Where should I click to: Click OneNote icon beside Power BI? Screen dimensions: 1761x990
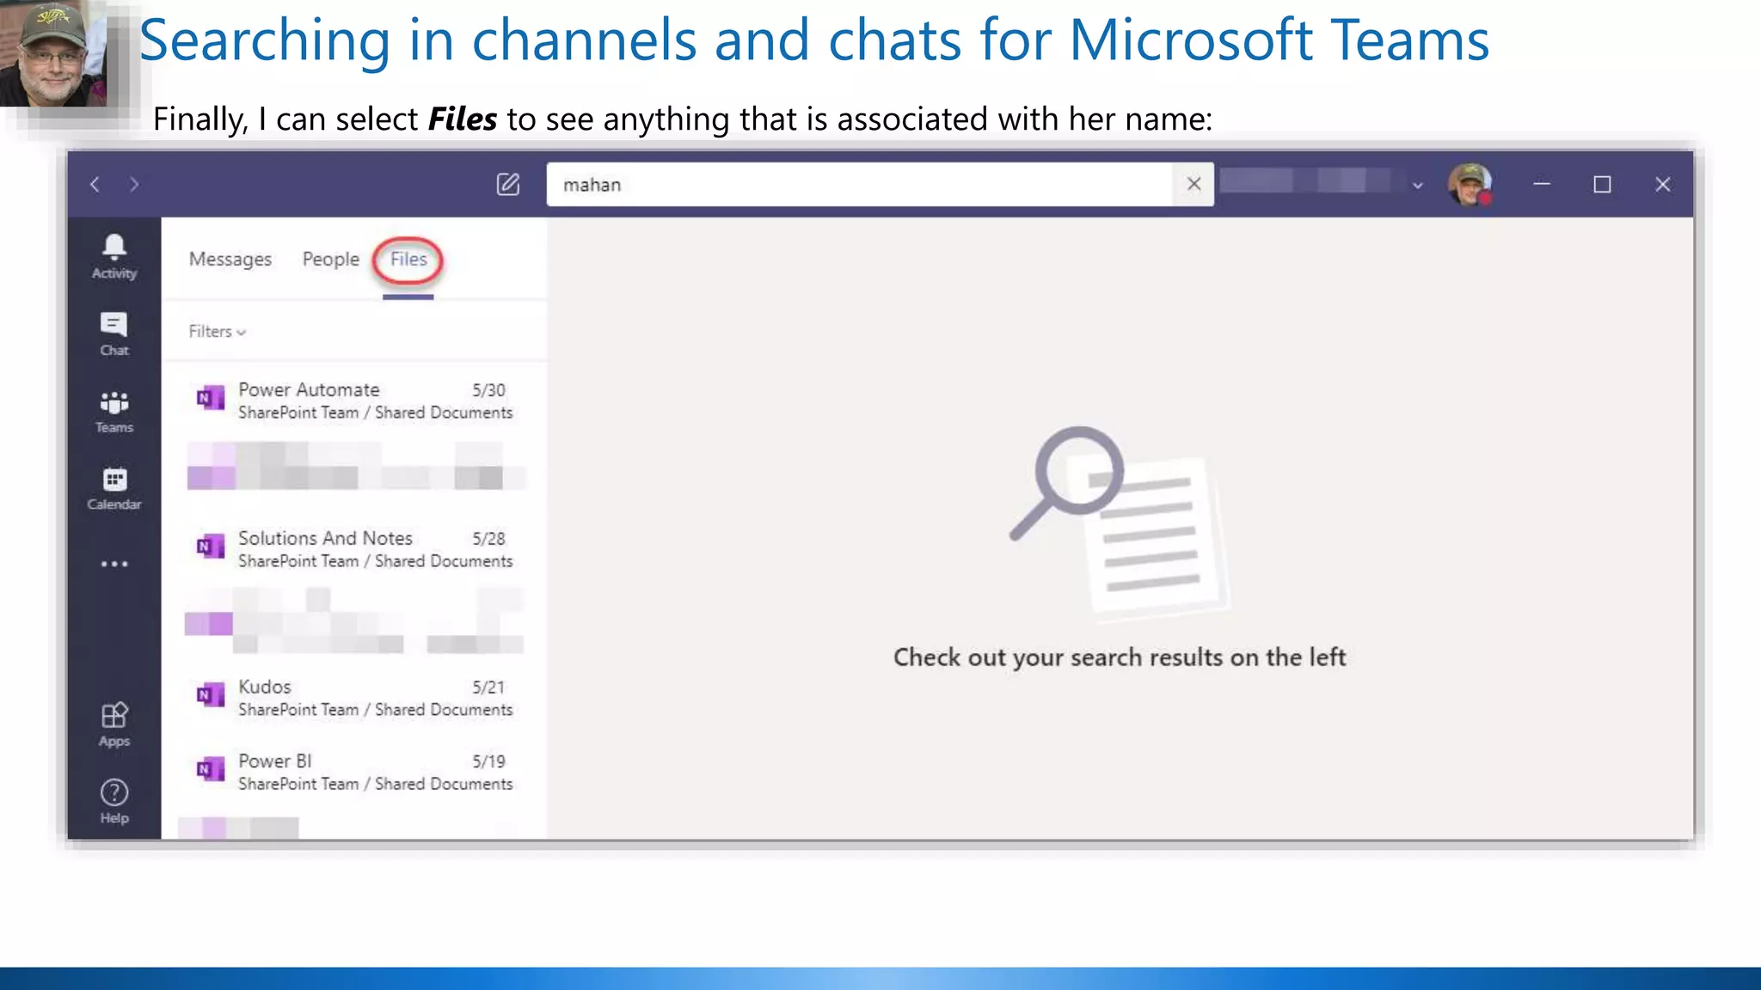(210, 769)
